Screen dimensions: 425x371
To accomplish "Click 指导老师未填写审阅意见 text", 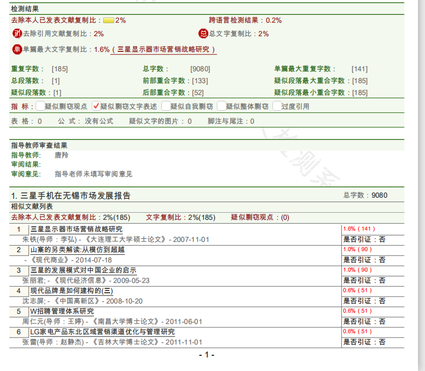I will pyautogui.click(x=93, y=174).
